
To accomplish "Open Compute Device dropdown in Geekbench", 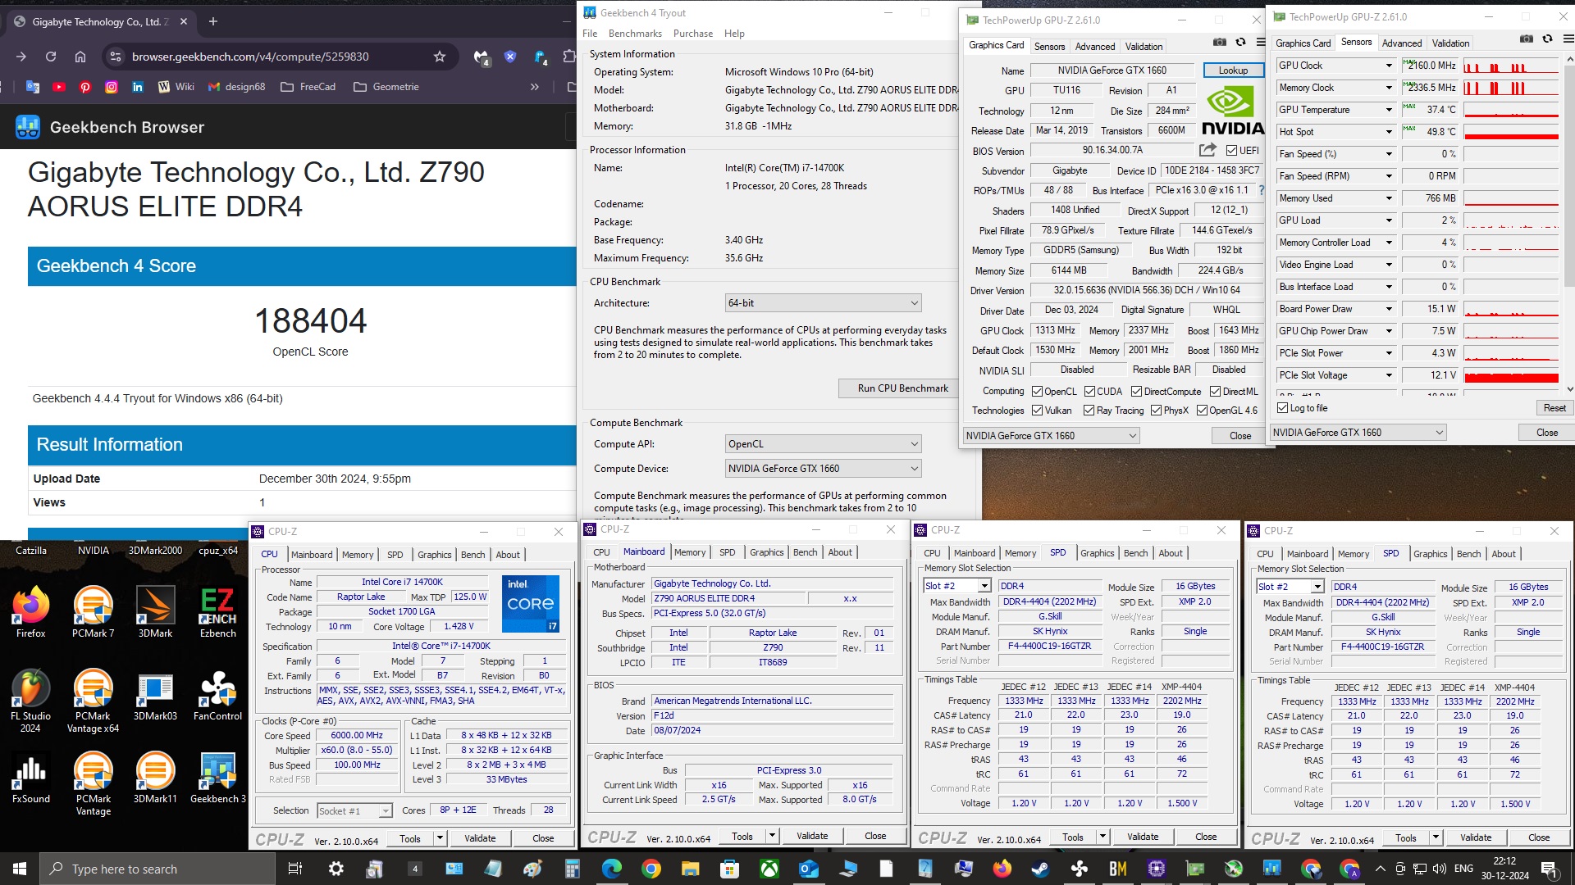I will pyautogui.click(x=823, y=469).
